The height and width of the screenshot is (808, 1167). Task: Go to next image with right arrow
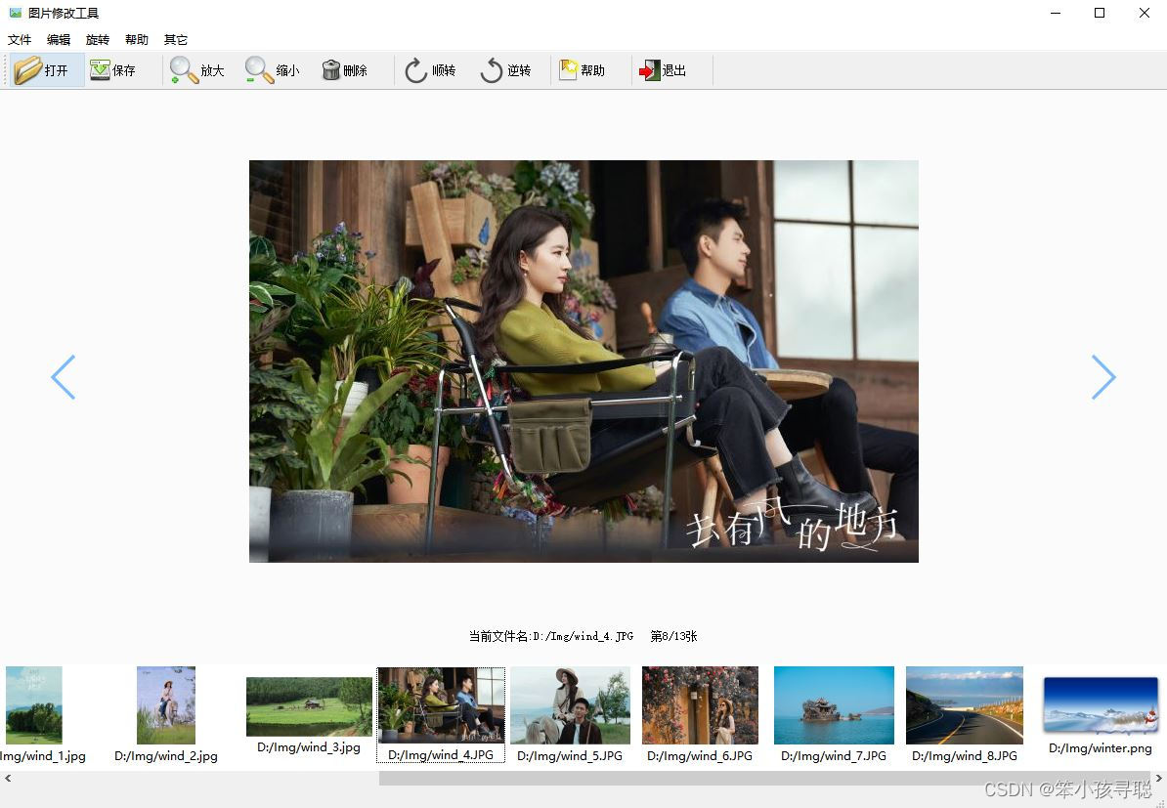[1103, 377]
